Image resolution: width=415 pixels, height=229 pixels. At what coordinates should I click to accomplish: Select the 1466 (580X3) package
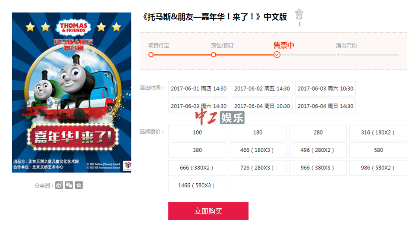click(x=197, y=185)
